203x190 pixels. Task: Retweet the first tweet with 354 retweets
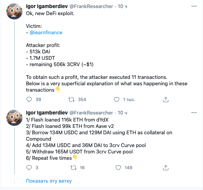click(x=72, y=99)
